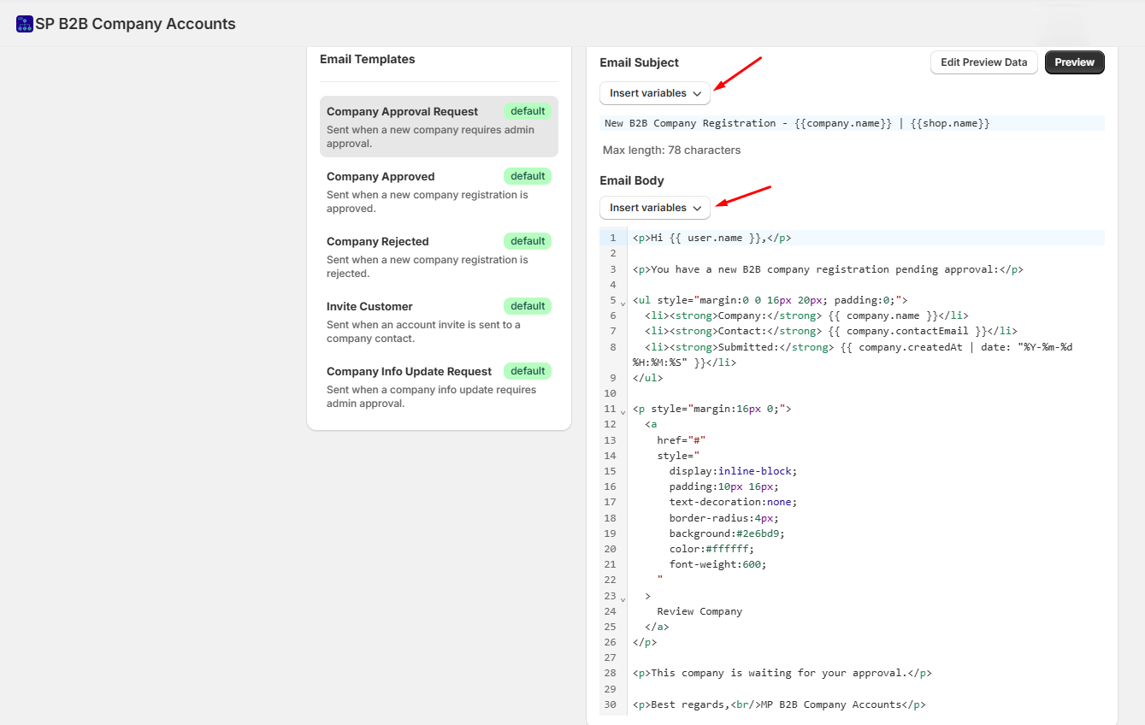
Task: Open the Insert variables dropdown under Email Subject
Action: pos(654,93)
